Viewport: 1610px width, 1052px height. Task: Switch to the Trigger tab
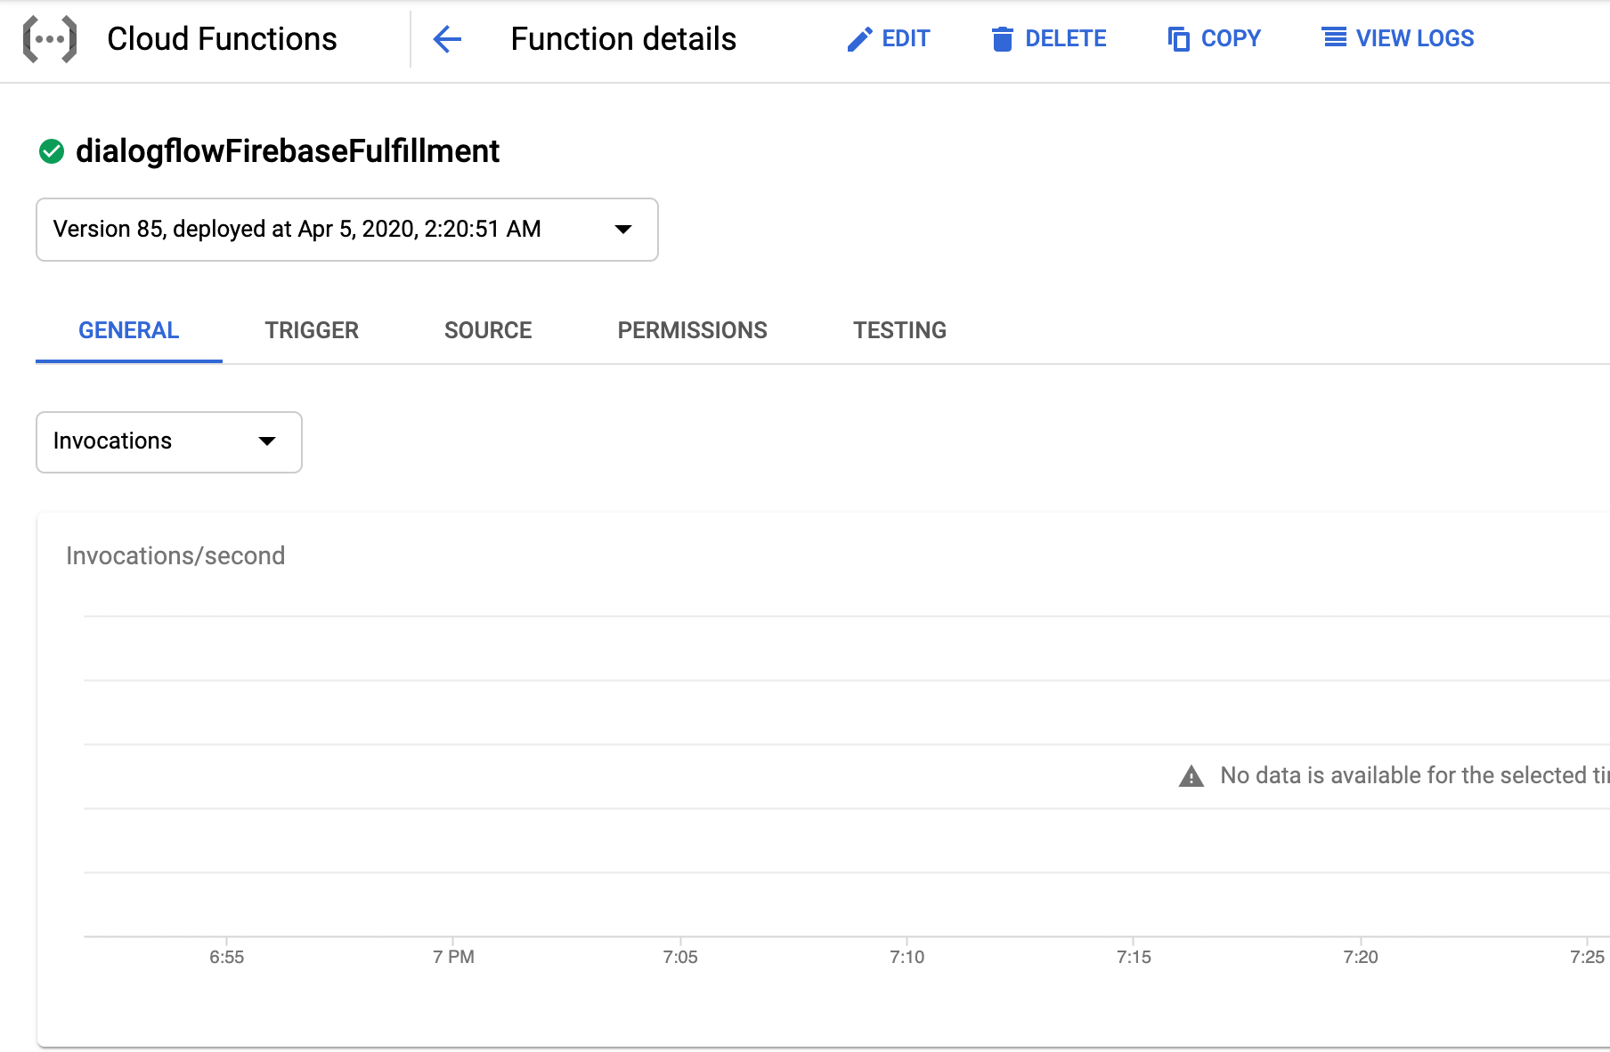tap(311, 330)
